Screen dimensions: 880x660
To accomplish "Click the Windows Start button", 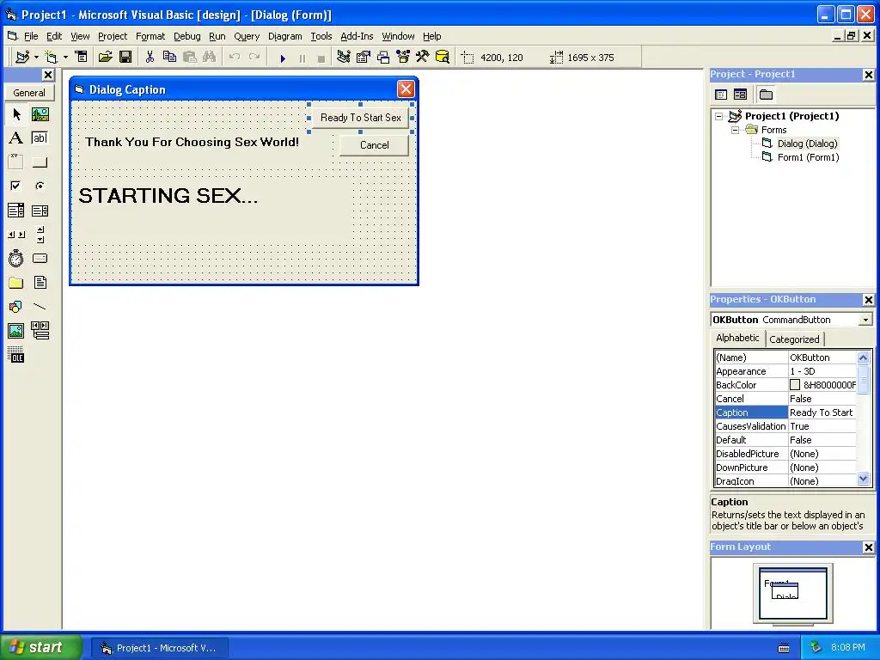I will (x=40, y=647).
